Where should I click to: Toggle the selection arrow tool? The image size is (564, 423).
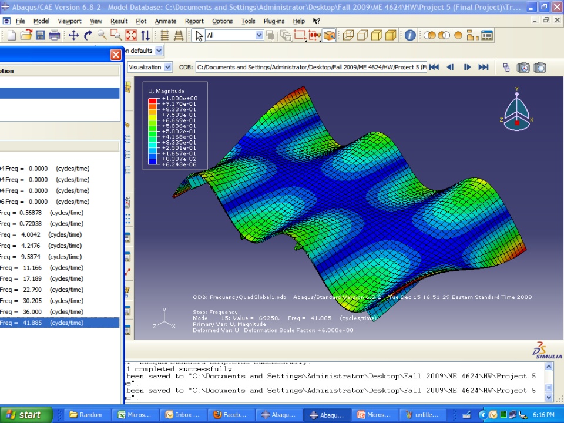click(x=199, y=35)
